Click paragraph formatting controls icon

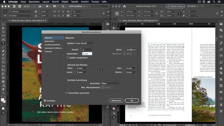[x=5, y=15]
